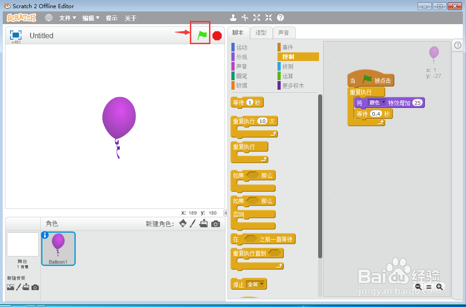The image size is (466, 307).
Task: Zoom into scripts area with the plus magnifier
Action: pos(440,287)
